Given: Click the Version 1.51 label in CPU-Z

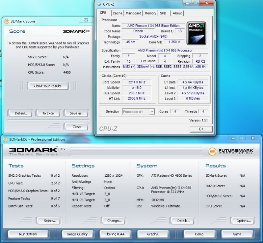Looking at the screenshot, I should 198,120.
